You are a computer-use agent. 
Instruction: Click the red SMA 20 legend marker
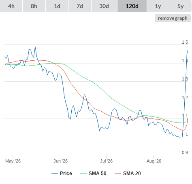(118, 173)
